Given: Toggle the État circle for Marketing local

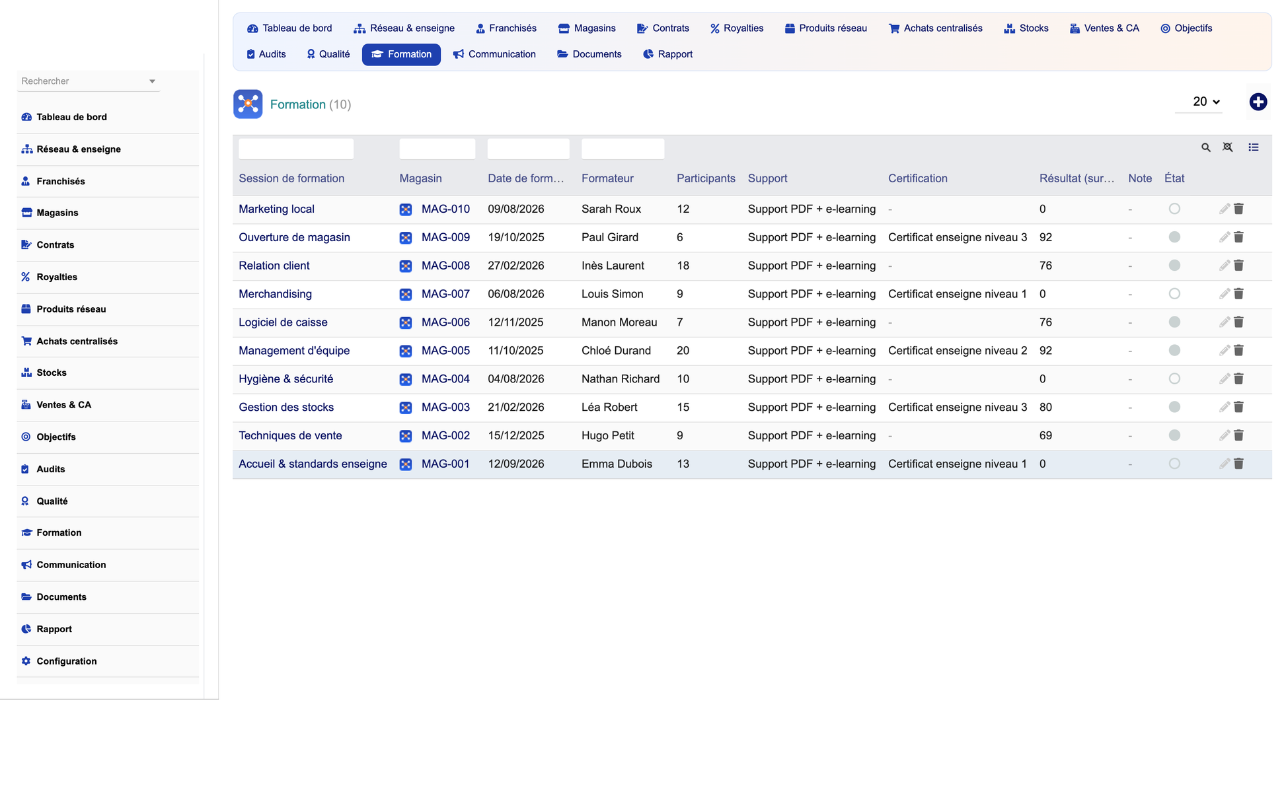Looking at the screenshot, I should pyautogui.click(x=1174, y=209).
